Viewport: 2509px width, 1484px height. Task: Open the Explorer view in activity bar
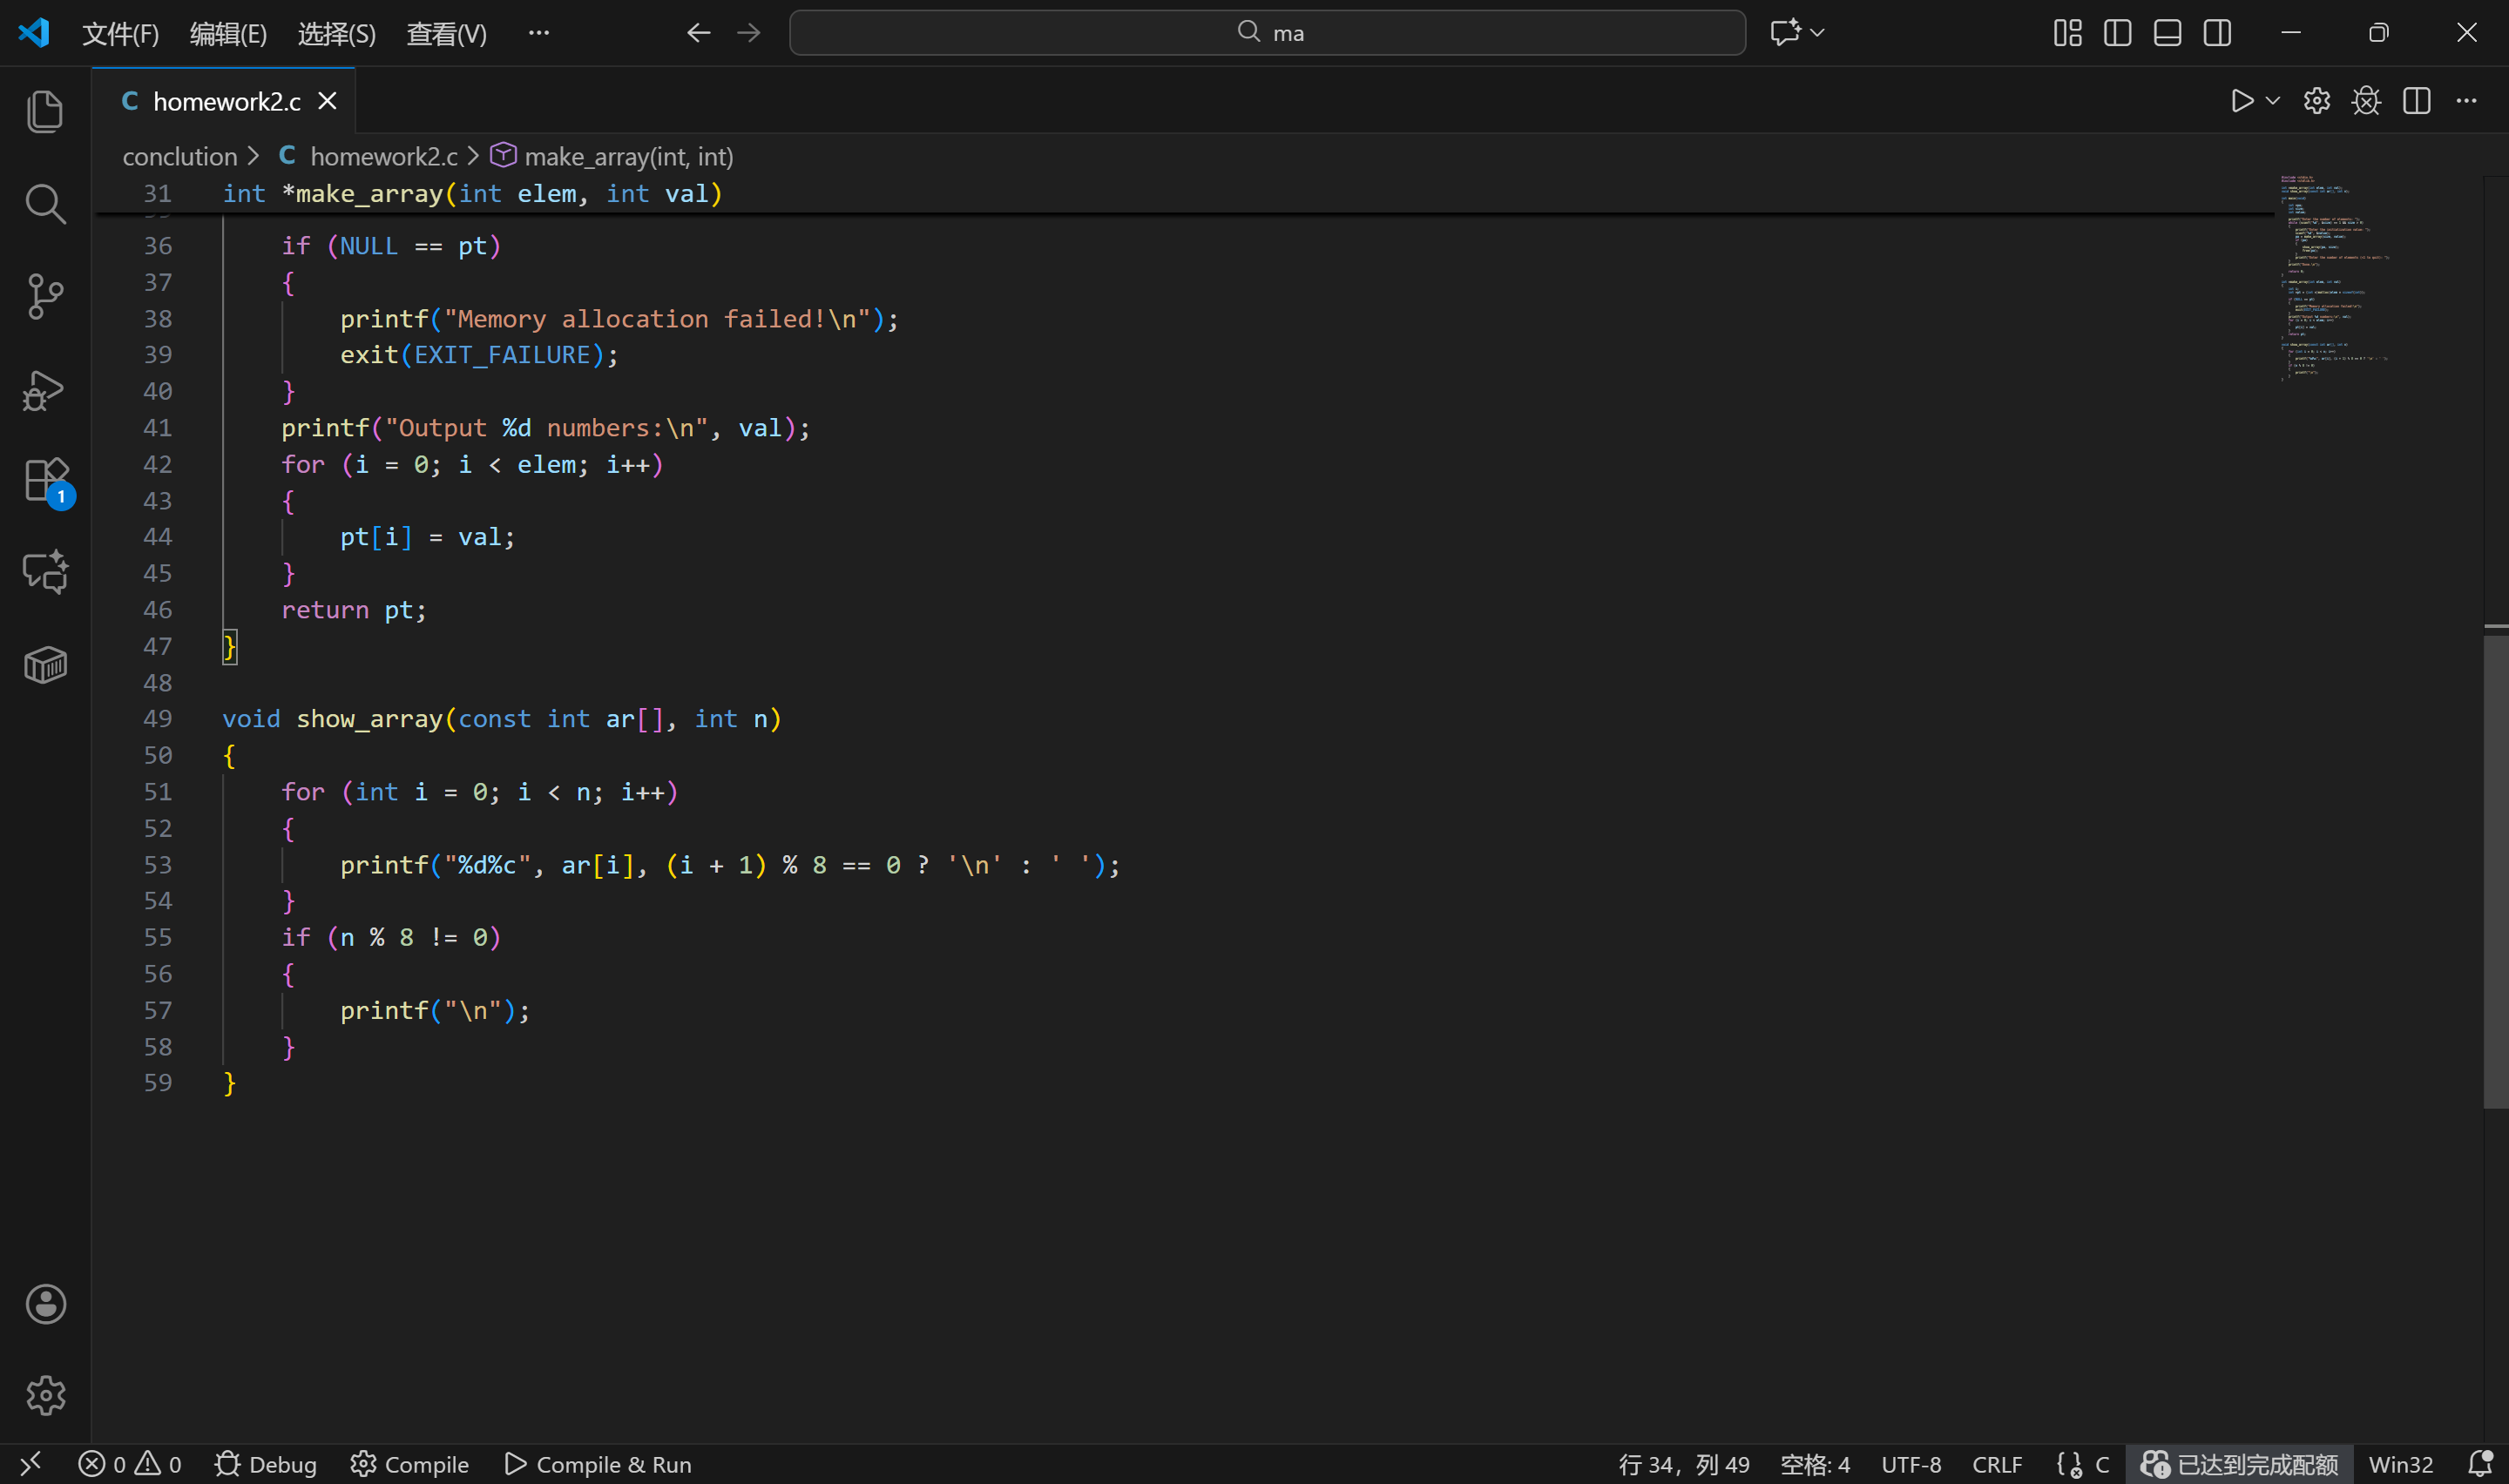coord(45,111)
